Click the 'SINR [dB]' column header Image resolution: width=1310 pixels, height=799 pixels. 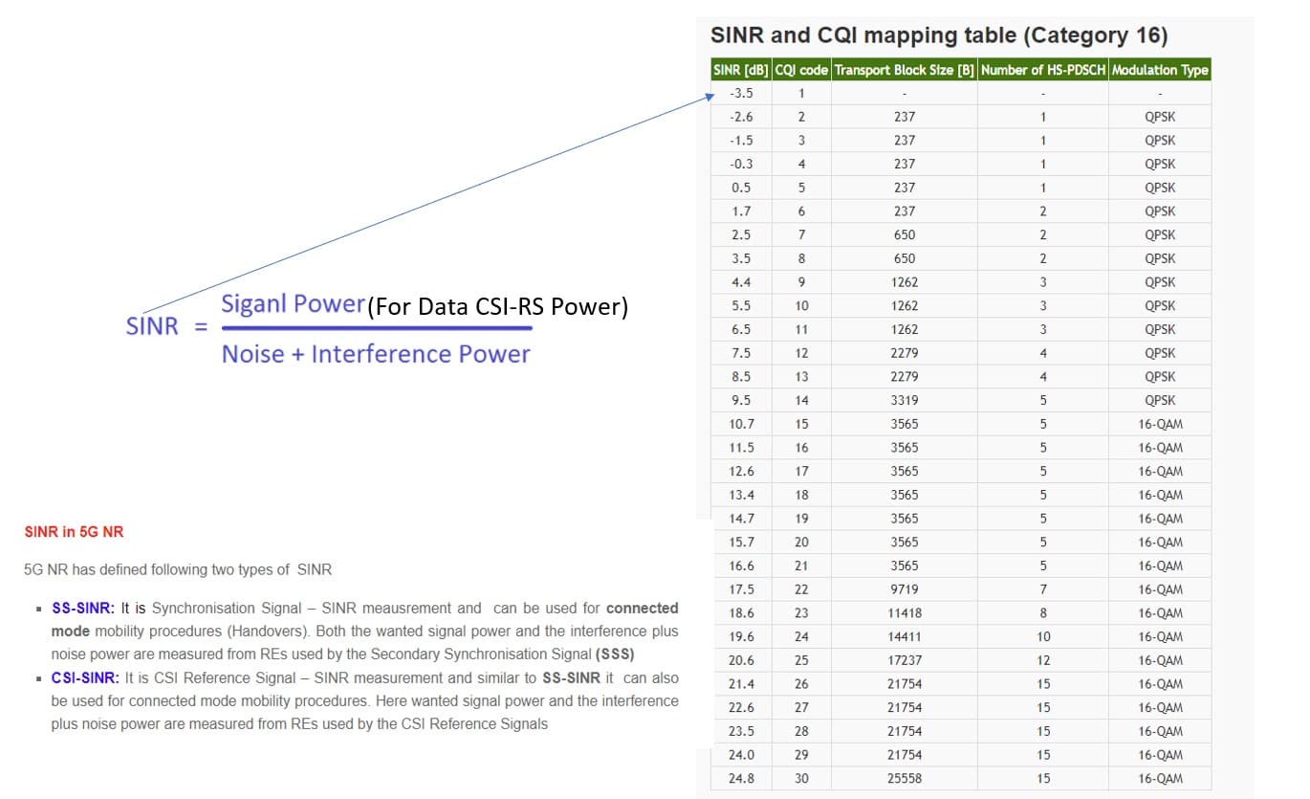pyautogui.click(x=740, y=70)
